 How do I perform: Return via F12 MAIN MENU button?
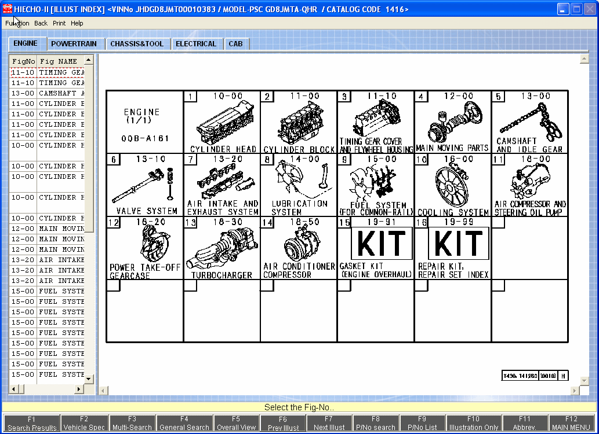[571, 424]
